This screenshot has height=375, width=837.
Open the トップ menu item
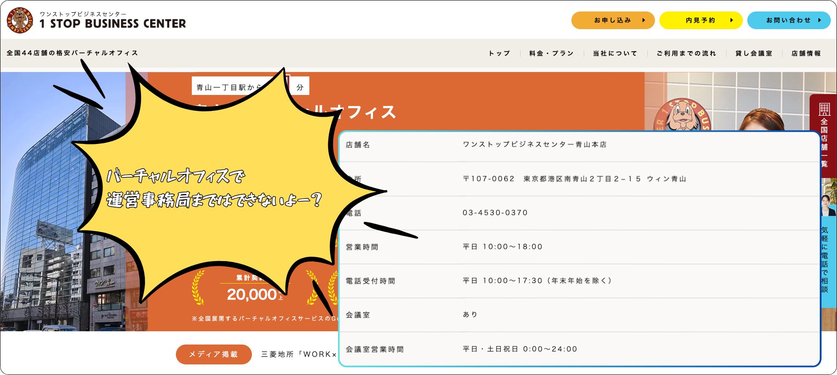499,53
